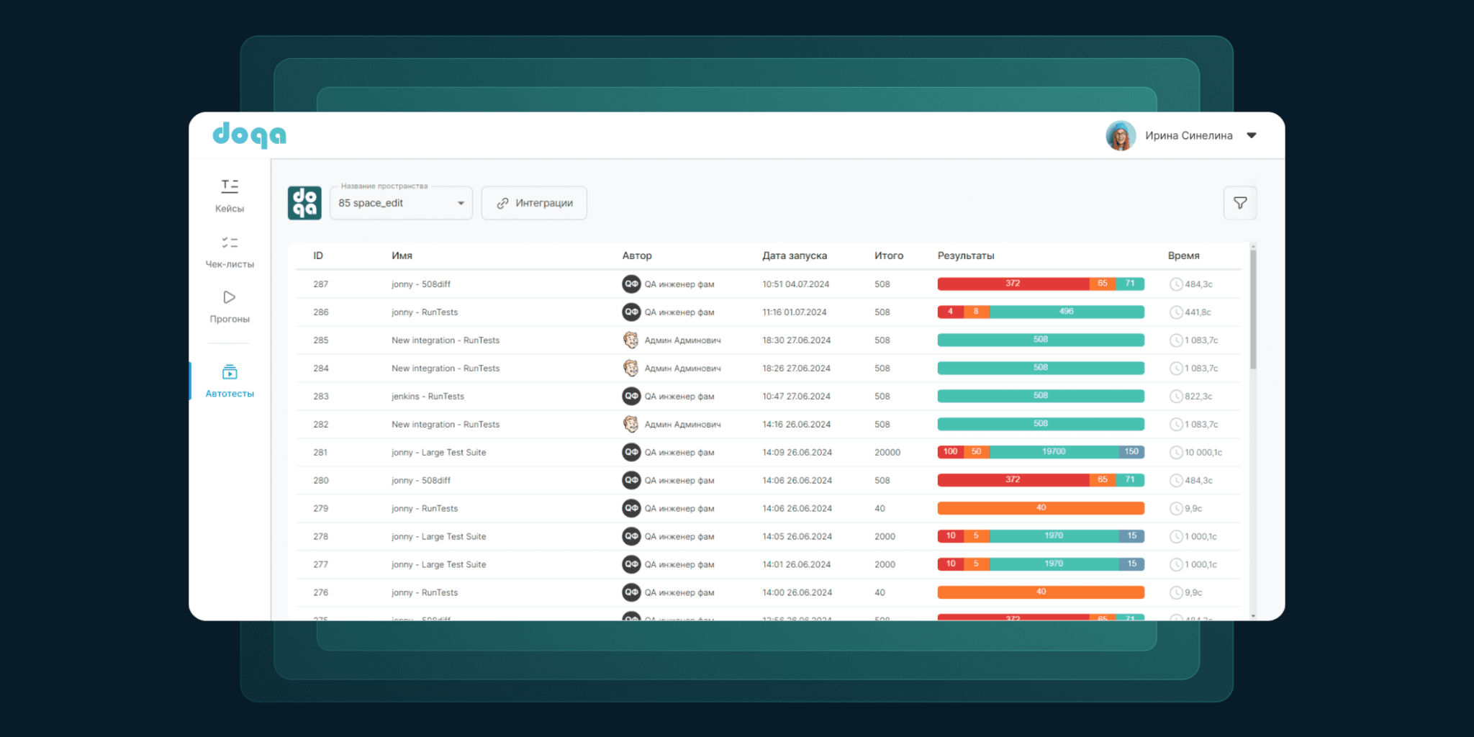
Task: Open the Кейсы section icon
Action: click(230, 186)
